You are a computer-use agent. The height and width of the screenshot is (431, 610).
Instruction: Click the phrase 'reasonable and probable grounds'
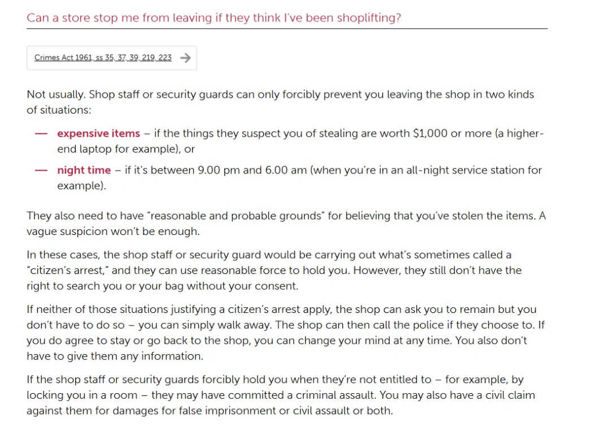[x=237, y=216]
